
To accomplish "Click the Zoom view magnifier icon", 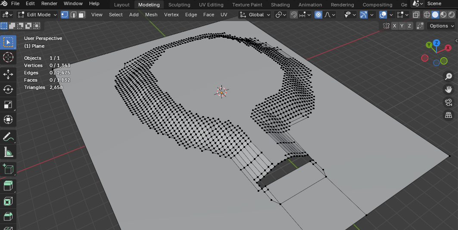I will [x=449, y=77].
